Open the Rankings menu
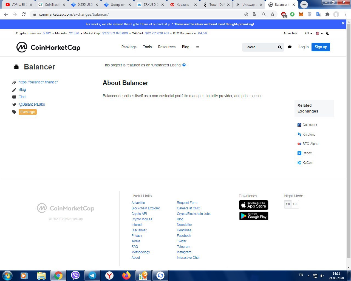The width and height of the screenshot is (351, 281). tap(129, 47)
